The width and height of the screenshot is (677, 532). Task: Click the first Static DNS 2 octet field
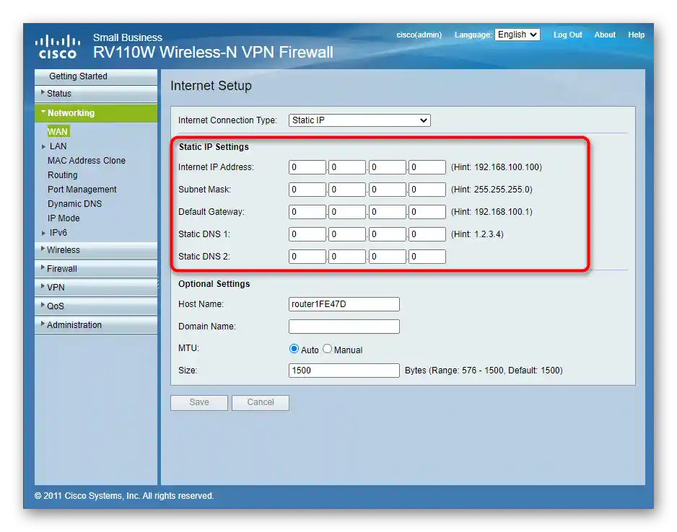click(x=307, y=257)
